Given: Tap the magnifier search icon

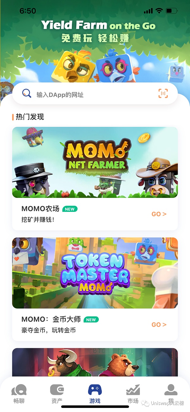Looking at the screenshot, I should 27,93.
